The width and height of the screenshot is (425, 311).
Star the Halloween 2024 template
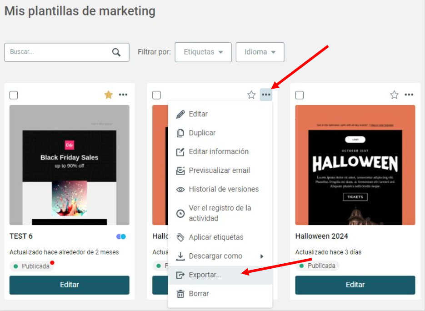pos(394,95)
